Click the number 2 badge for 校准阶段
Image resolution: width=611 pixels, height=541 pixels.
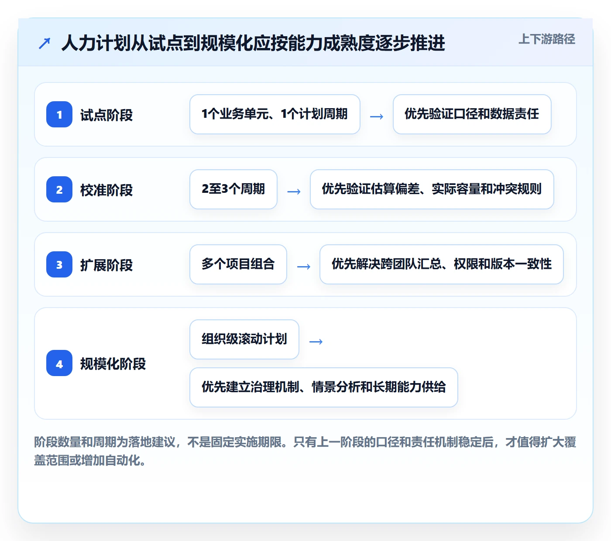tap(59, 189)
